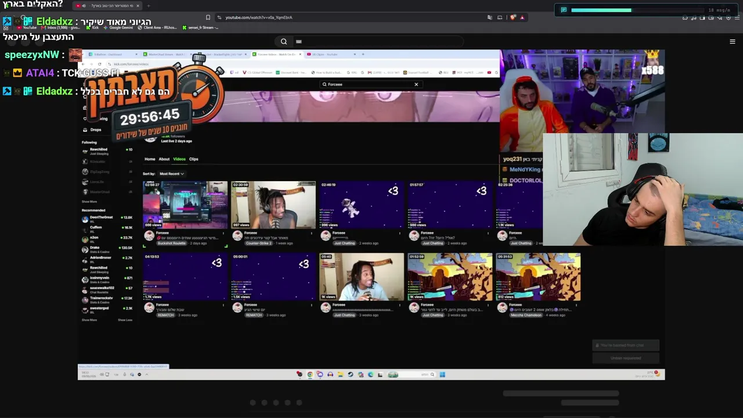
Task: Open the Brave Shields icon in the address bar
Action: [x=512, y=17]
